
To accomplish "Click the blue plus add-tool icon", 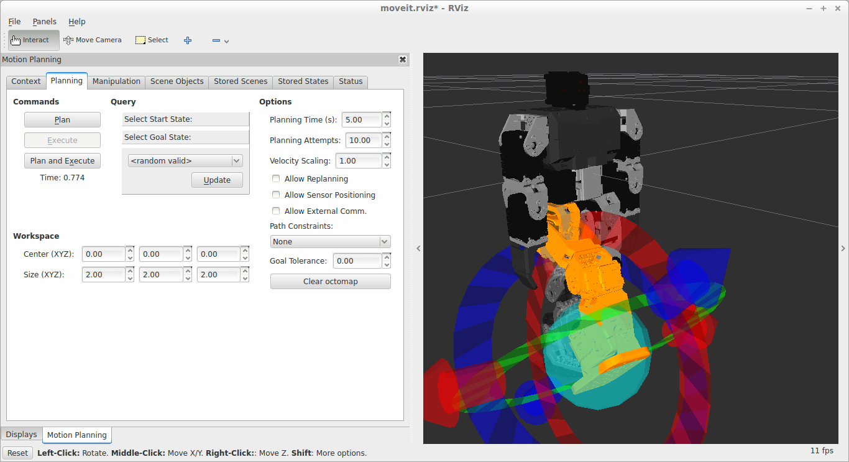I will 188,40.
